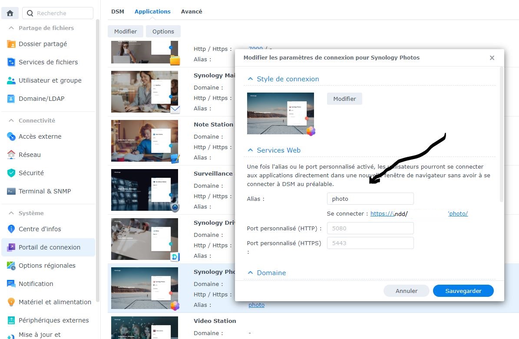
Task: Switch to the Avancé tab
Action: (192, 12)
